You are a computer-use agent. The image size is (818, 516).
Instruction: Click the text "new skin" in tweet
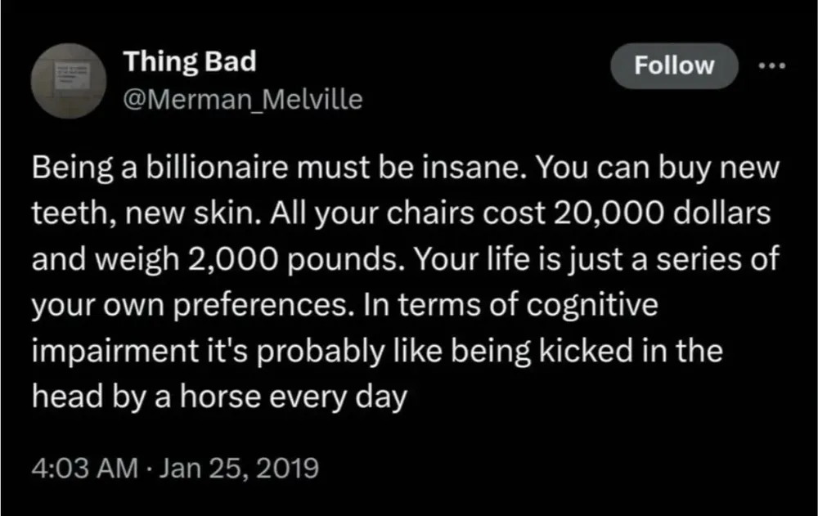click(x=169, y=217)
